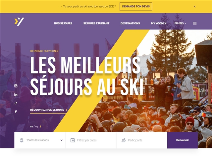The image size is (212, 159).
Task: Open the Toutes les stations dropdown
Action: 40,140
